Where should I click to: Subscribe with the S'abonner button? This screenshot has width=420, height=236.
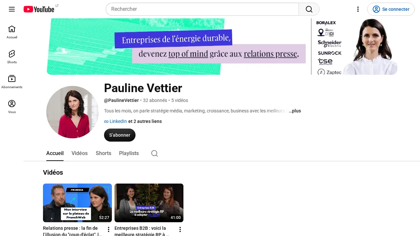click(120, 135)
